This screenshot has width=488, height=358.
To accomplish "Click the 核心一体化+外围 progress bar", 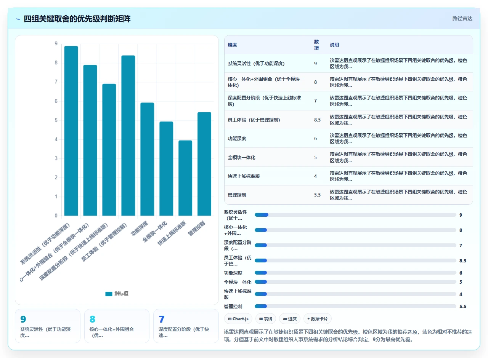I will [355, 230].
